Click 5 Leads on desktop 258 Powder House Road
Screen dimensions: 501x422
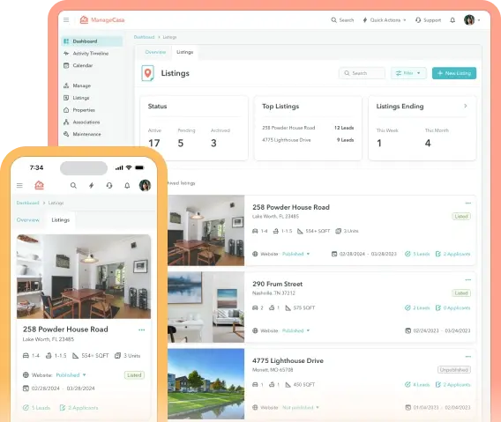pyautogui.click(x=417, y=254)
